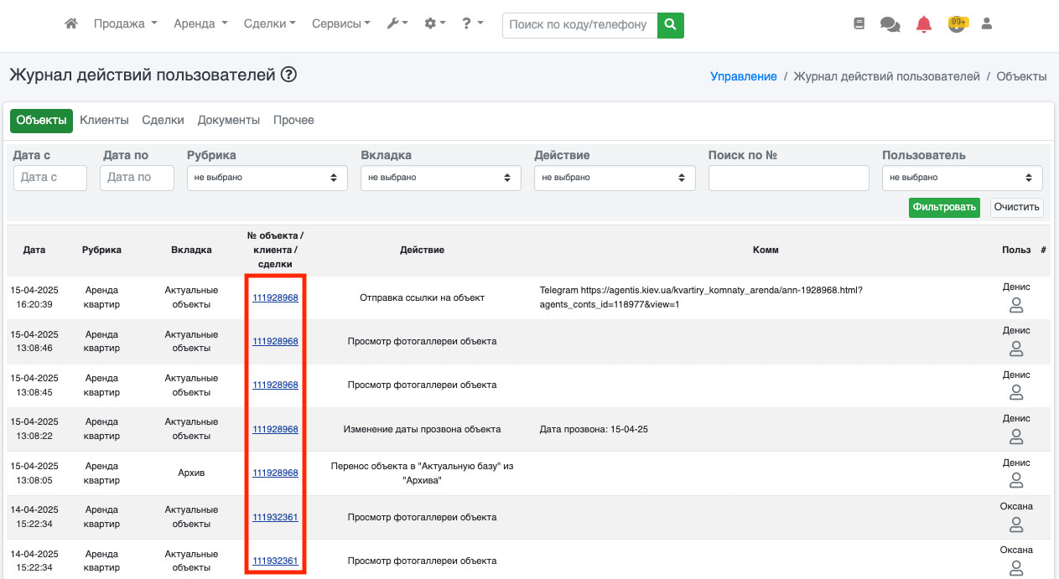
Task: Open the wrench tools menu
Action: click(397, 24)
